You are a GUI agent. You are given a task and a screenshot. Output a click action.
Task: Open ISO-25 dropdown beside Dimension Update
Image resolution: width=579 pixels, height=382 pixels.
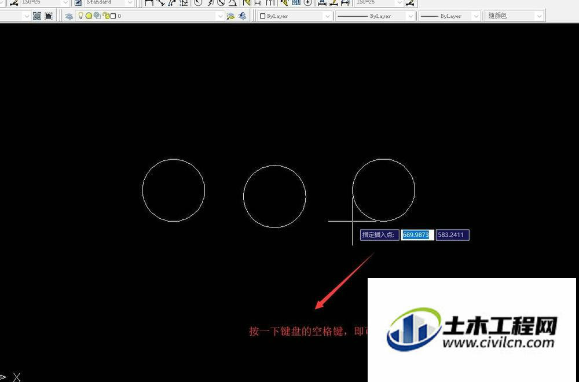(399, 3)
